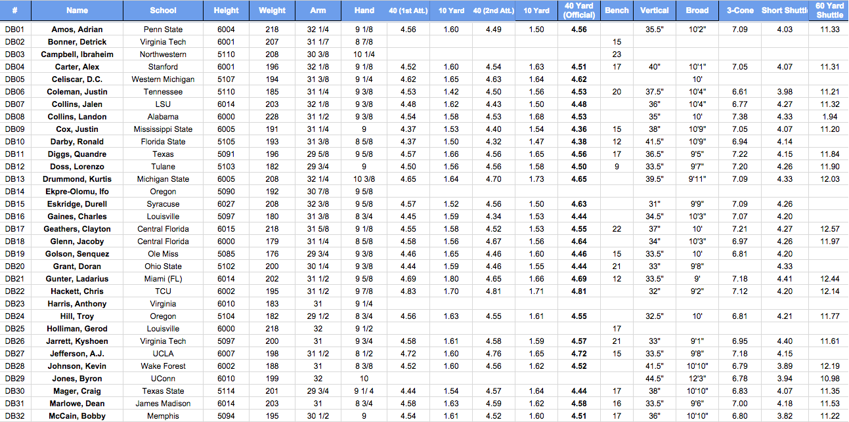
Task: Click the Amos, Adrian name cell
Action: 77,30
